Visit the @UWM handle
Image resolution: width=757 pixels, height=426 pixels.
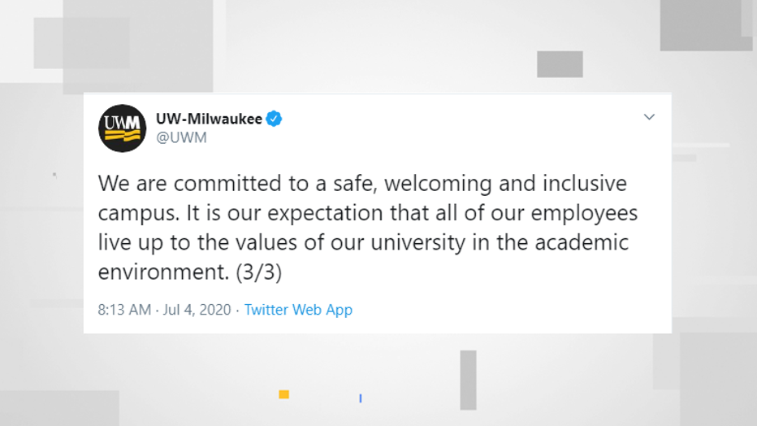click(181, 137)
